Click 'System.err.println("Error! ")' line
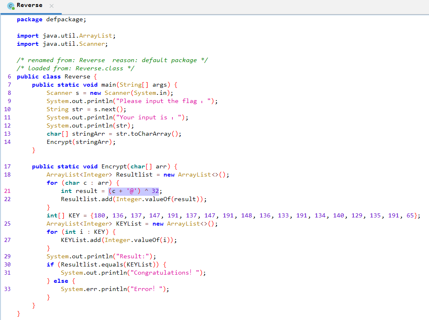This screenshot has width=429, height=320. (115, 289)
